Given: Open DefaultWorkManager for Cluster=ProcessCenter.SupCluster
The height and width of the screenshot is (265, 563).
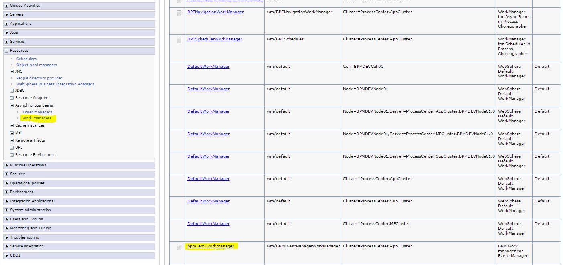Looking at the screenshot, I should pos(208,201).
